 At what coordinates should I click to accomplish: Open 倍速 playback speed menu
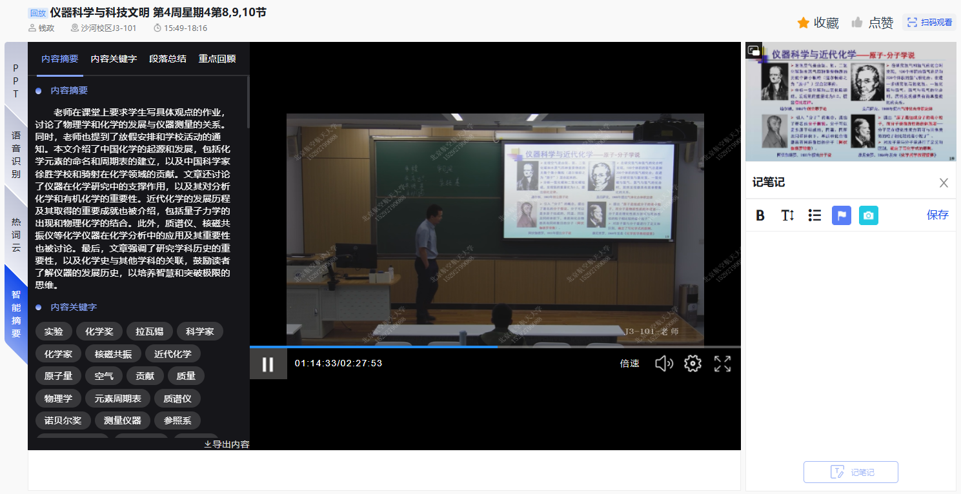(629, 364)
